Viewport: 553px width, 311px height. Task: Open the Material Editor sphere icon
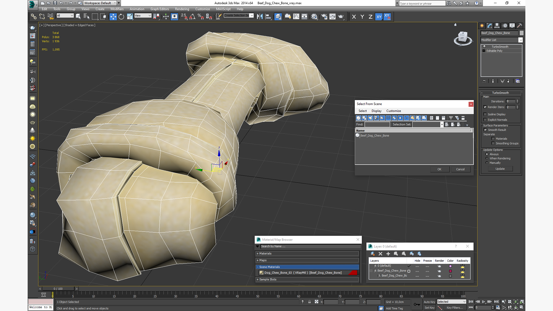(x=314, y=17)
